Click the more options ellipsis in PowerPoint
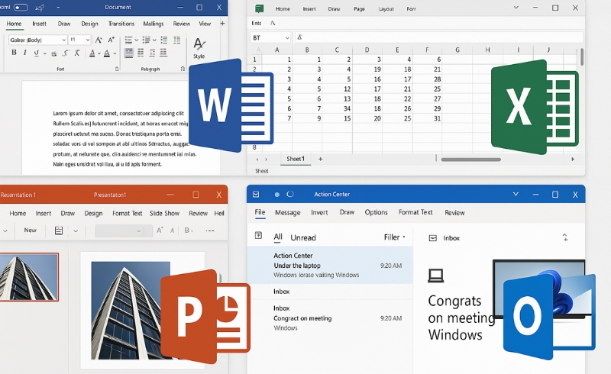This screenshot has height=374, width=611. click(x=210, y=231)
